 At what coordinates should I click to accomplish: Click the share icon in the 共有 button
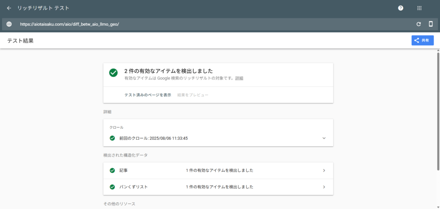pos(417,40)
